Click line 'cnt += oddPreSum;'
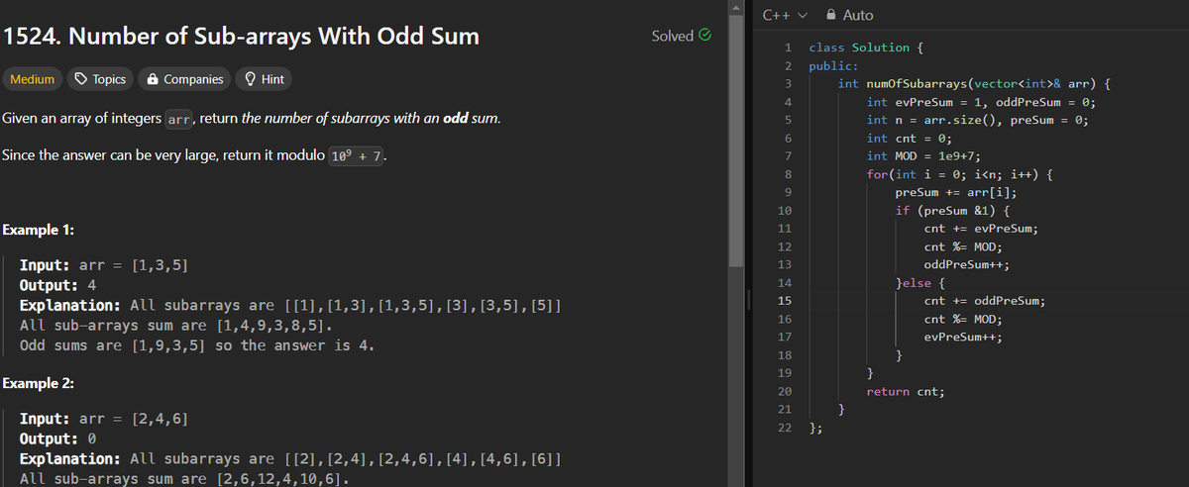The width and height of the screenshot is (1189, 487). pos(984,301)
